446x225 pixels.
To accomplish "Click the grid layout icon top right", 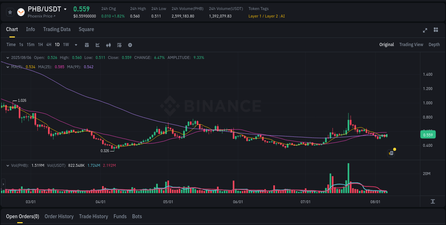I will (435, 30).
